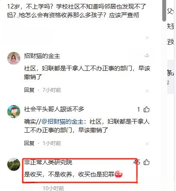Image resolution: width=176 pixels, height=191 pixels.
Task: Reply to 社会平头哥人狠话不多 via 回复
Action: tap(29, 143)
